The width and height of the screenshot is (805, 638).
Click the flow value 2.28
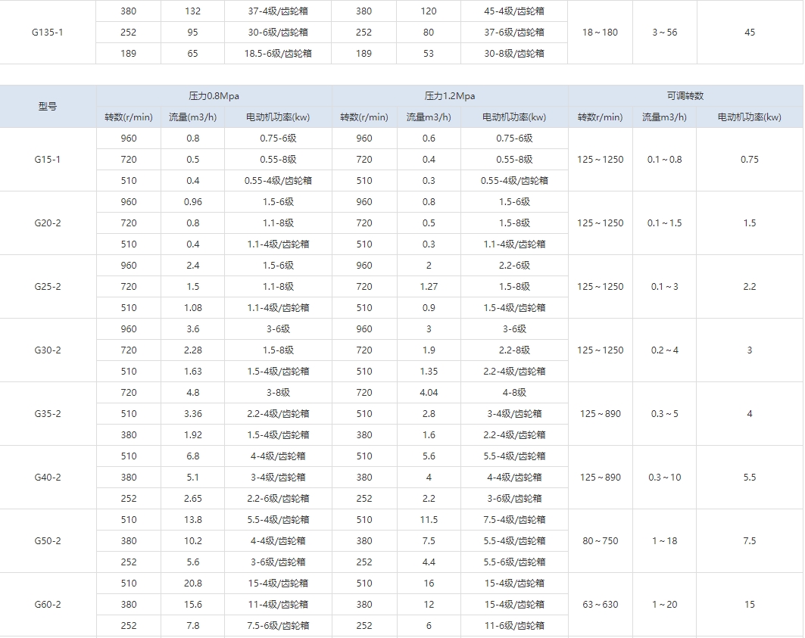tap(192, 350)
